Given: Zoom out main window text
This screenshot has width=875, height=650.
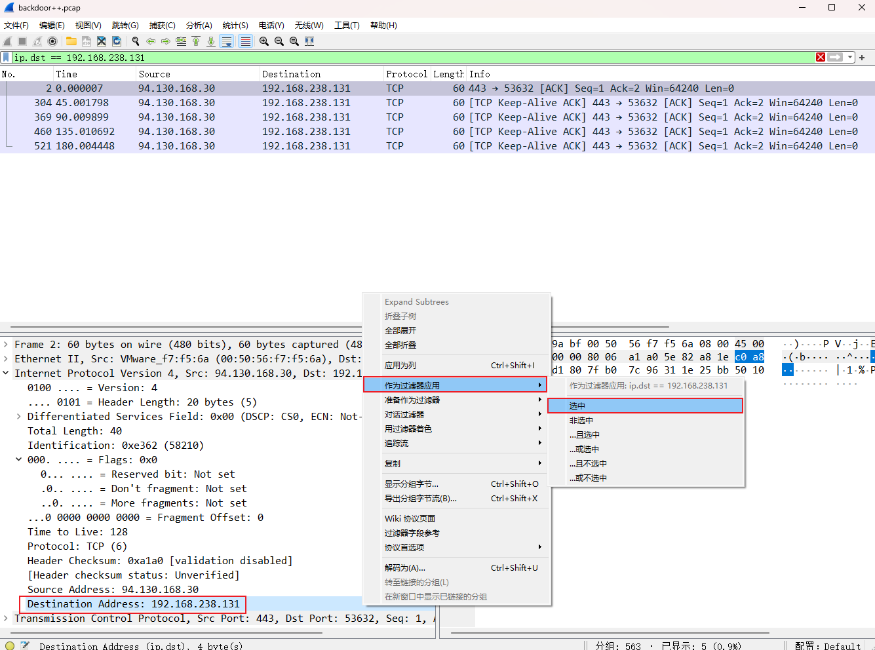Looking at the screenshot, I should (279, 41).
